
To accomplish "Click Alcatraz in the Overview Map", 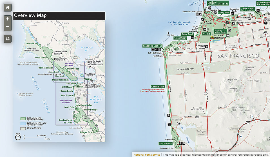I will [x=88, y=79].
